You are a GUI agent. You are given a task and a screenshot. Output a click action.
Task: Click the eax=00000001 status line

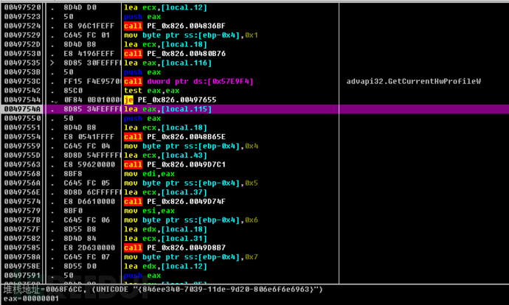[x=31, y=298]
